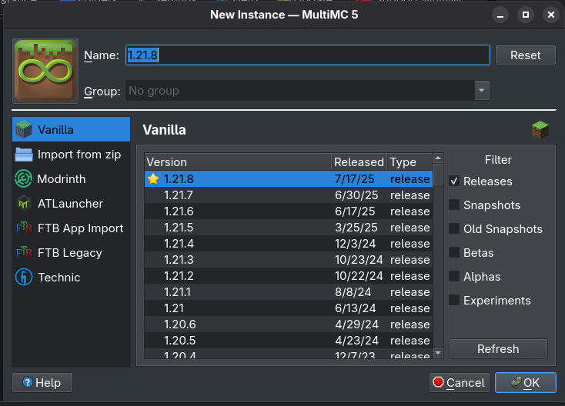Choose Import from zip folder icon

25,155
